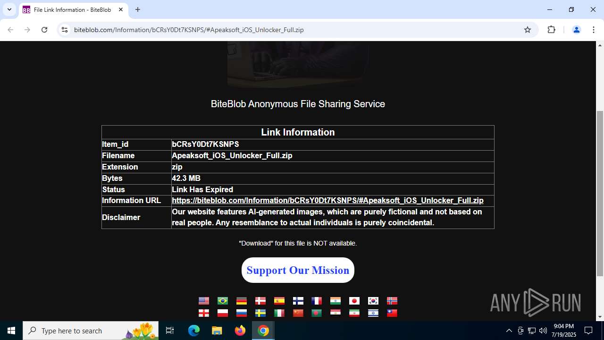Launch Microsoft Edge from taskbar
The height and width of the screenshot is (340, 604).
pyautogui.click(x=194, y=331)
